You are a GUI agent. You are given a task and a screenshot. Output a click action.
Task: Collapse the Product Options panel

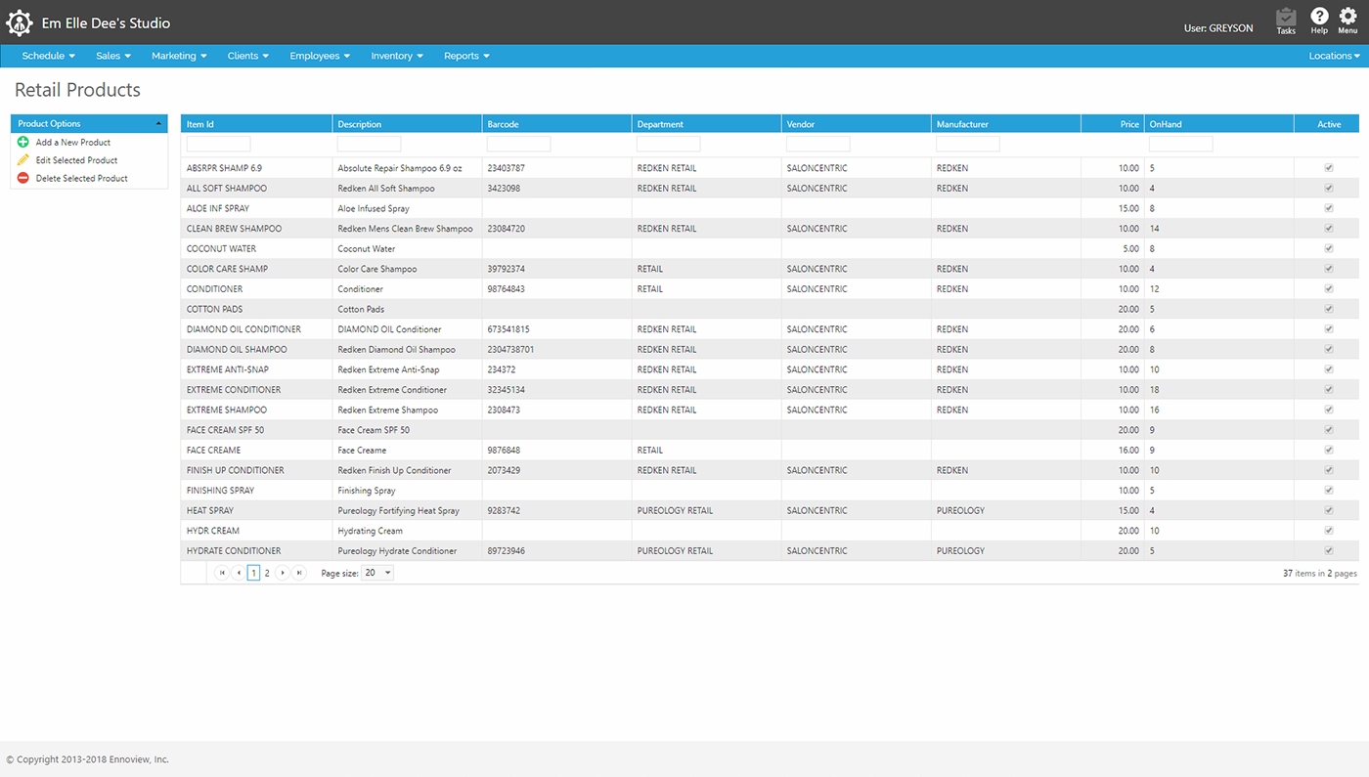(160, 124)
